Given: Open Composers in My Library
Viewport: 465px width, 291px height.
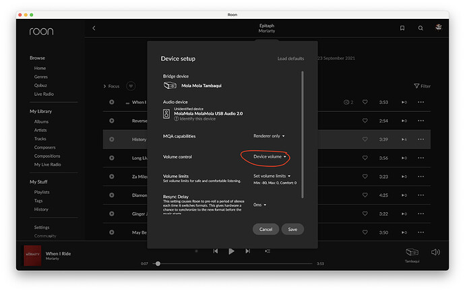Looking at the screenshot, I should point(44,148).
